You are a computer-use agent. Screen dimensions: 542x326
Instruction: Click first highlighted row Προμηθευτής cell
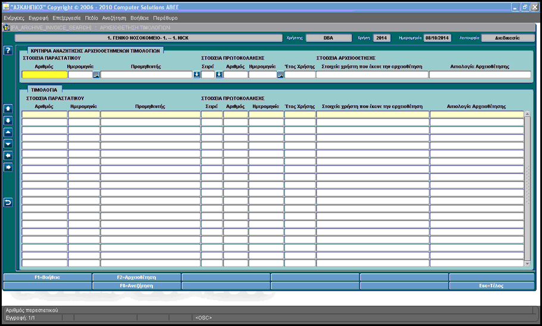(151, 114)
